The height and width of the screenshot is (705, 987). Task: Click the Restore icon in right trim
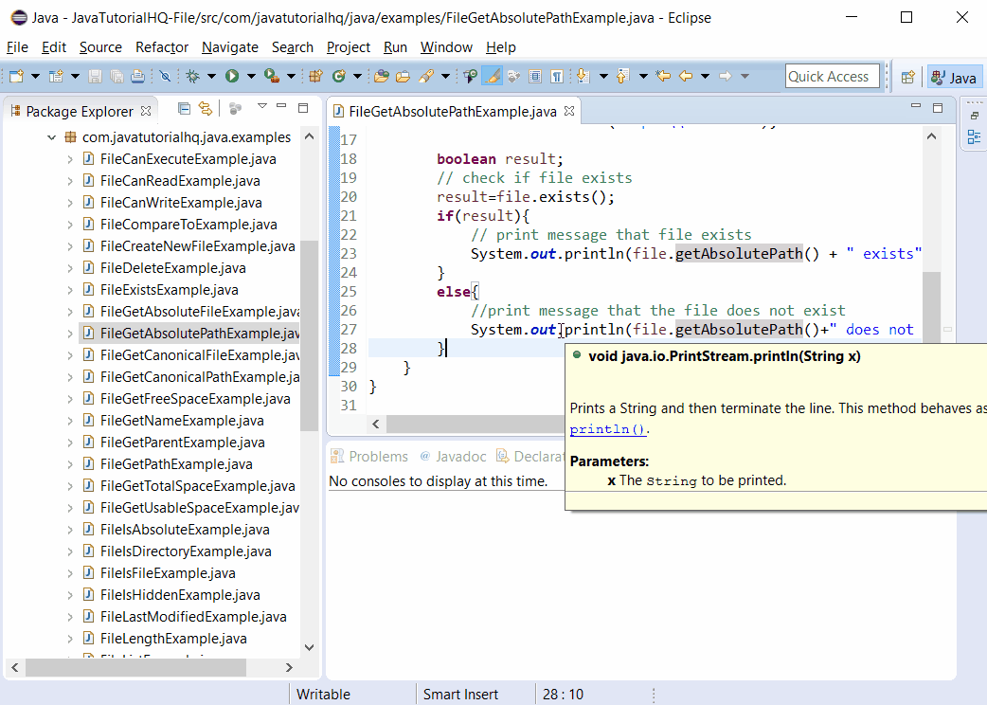click(975, 116)
